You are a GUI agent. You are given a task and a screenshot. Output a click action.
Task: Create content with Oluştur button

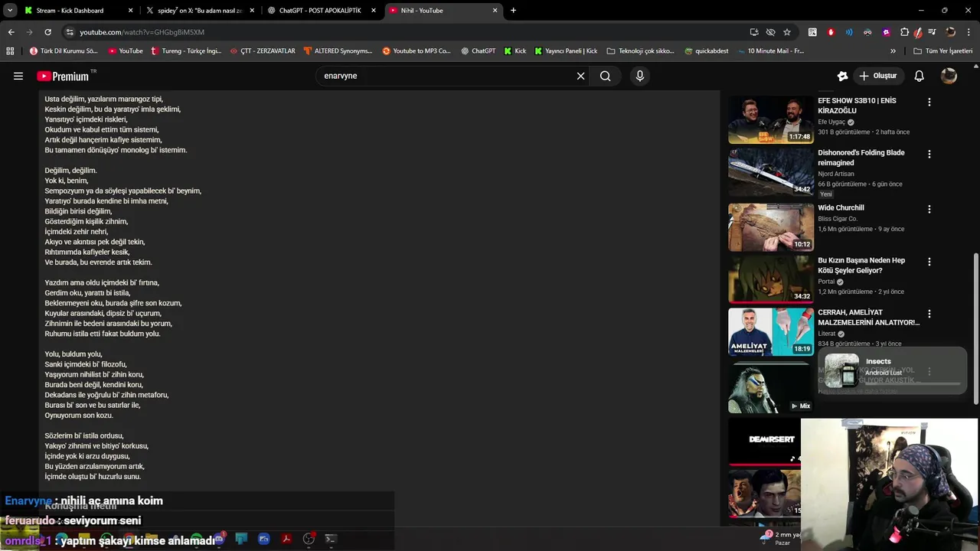click(x=877, y=76)
